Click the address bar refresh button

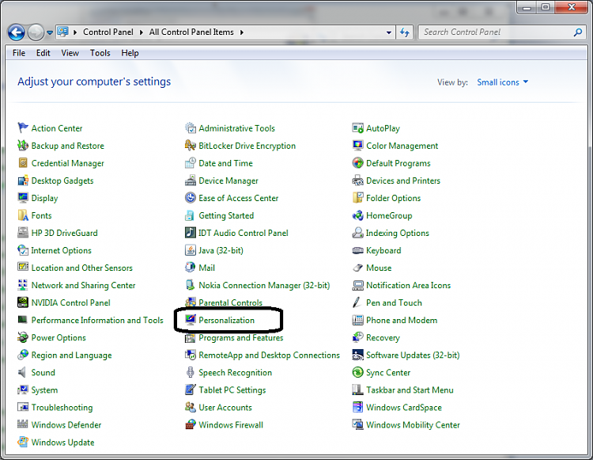point(405,32)
